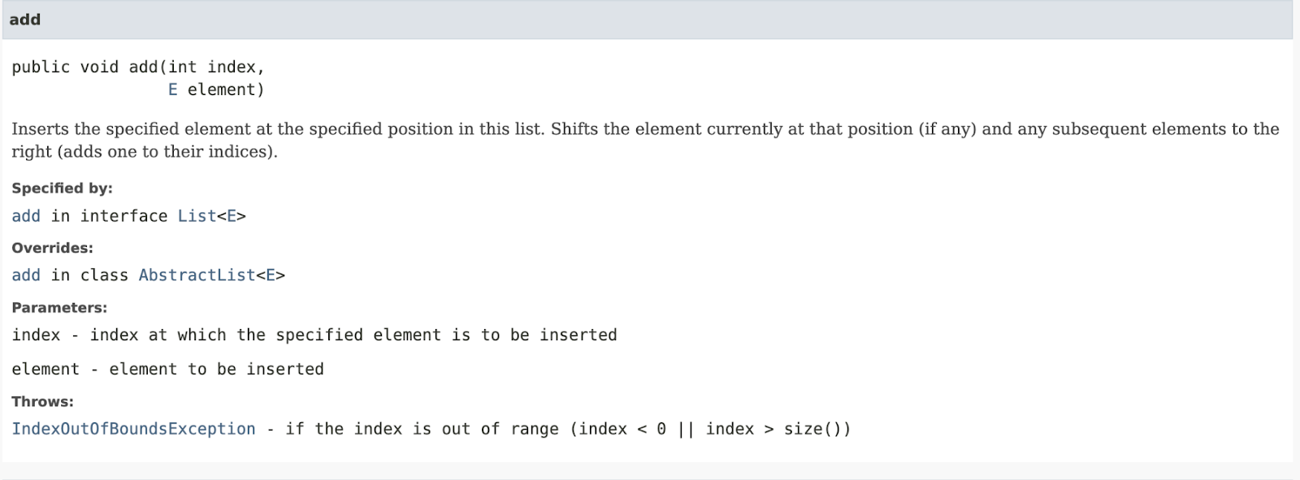The image size is (1300, 480).
Task: Open the AbstractList class link
Action: coord(197,275)
